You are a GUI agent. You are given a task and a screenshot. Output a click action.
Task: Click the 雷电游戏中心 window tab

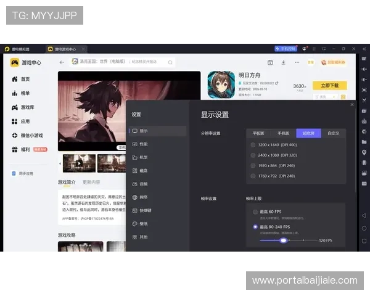65,49
